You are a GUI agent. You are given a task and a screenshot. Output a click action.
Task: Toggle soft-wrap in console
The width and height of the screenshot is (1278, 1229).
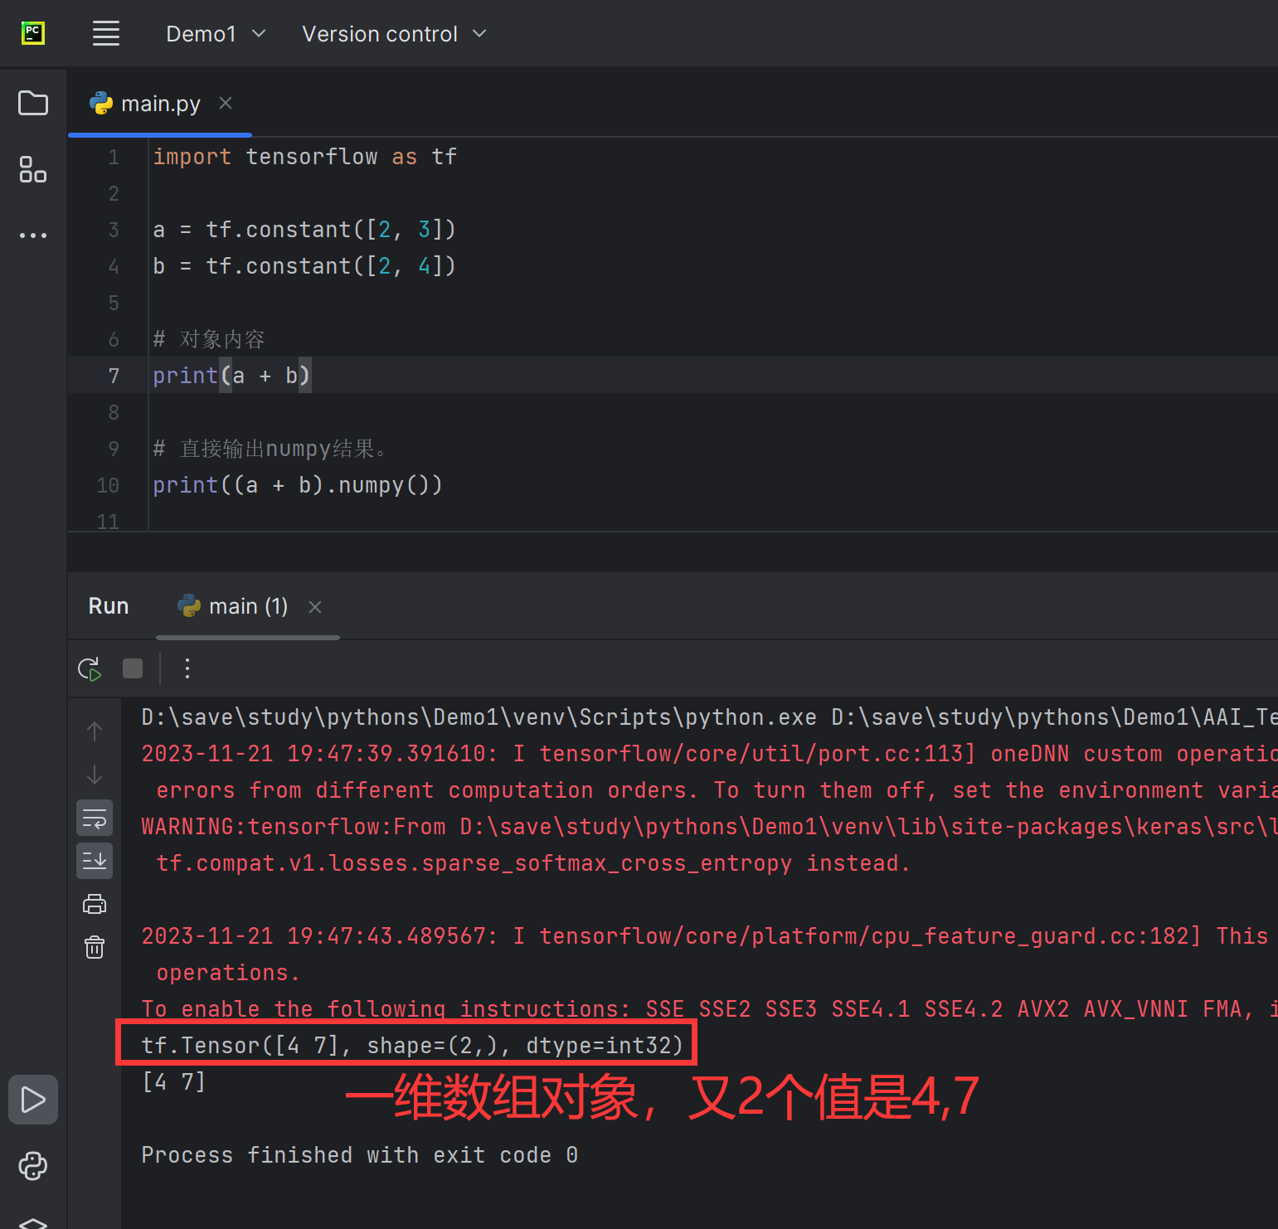point(95,818)
